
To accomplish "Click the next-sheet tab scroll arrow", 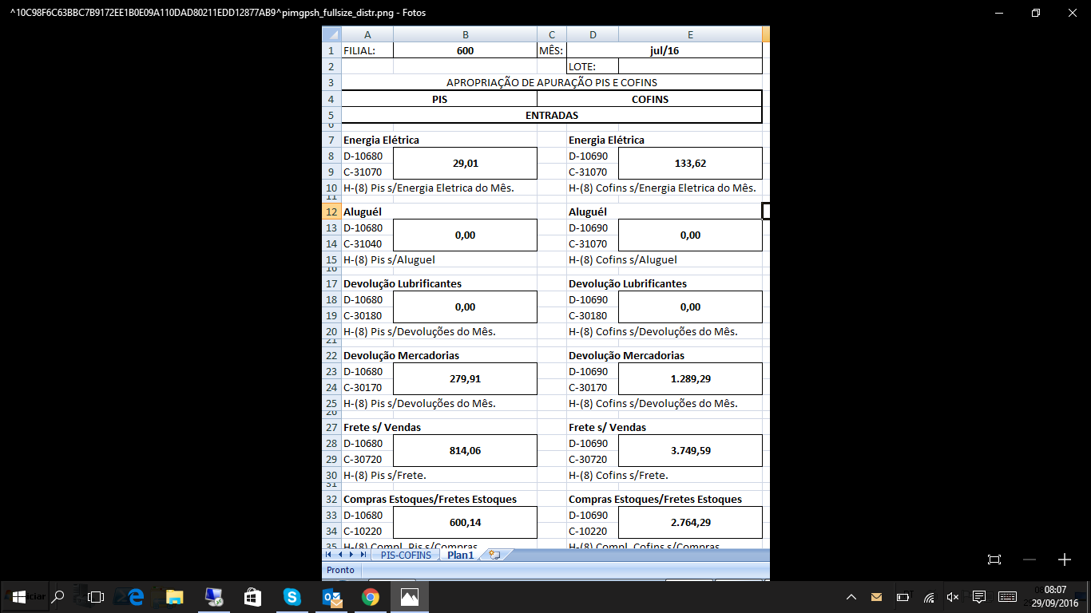I will pyautogui.click(x=351, y=555).
